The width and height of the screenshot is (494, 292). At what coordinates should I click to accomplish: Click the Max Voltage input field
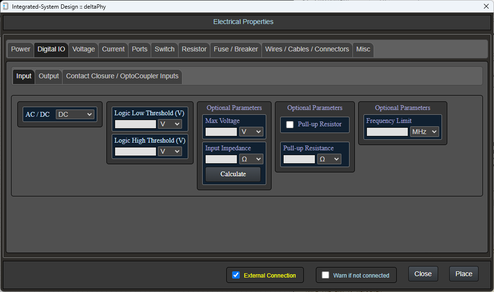pos(221,132)
